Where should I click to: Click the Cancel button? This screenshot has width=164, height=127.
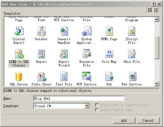(x=148, y=120)
